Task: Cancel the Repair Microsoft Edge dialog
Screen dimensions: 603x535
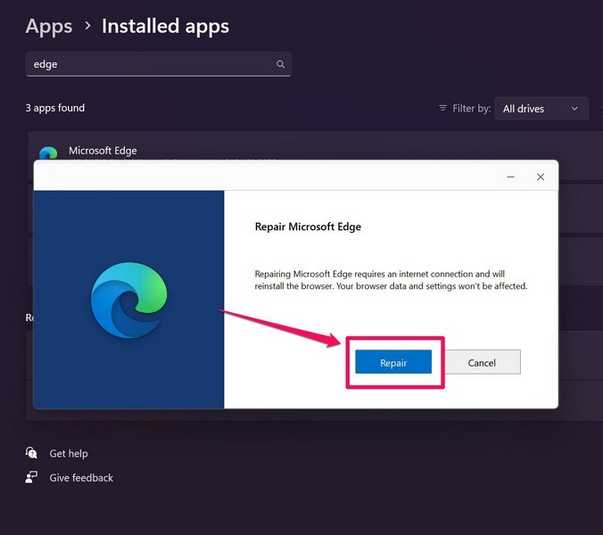Action: 482,362
